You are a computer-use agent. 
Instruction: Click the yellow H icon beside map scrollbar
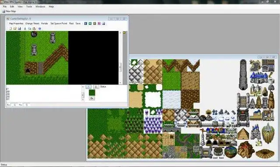[x=124, y=33]
